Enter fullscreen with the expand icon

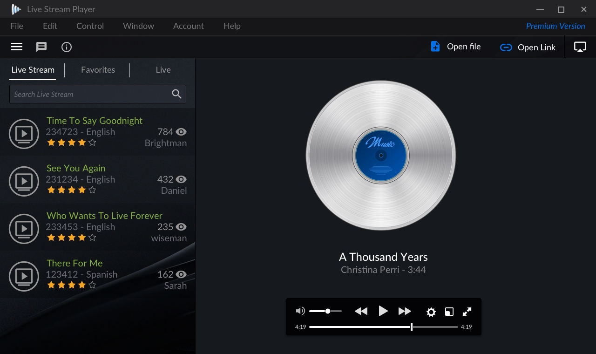tap(467, 312)
